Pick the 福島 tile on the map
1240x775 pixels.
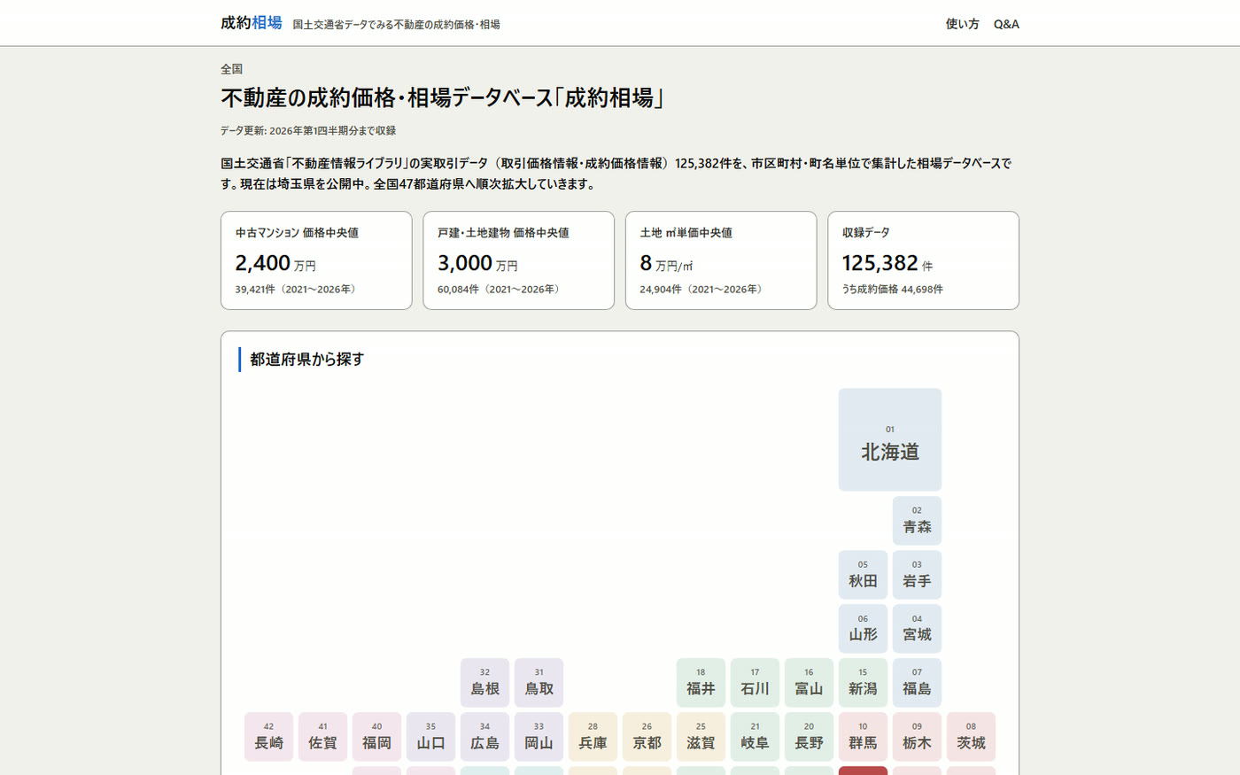click(x=917, y=683)
